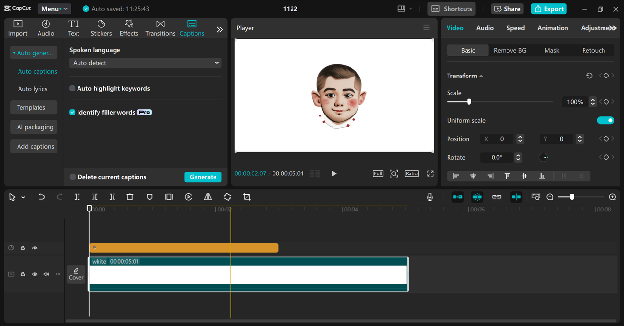
Task: Click the Record voiceover microphone
Action: tap(430, 197)
